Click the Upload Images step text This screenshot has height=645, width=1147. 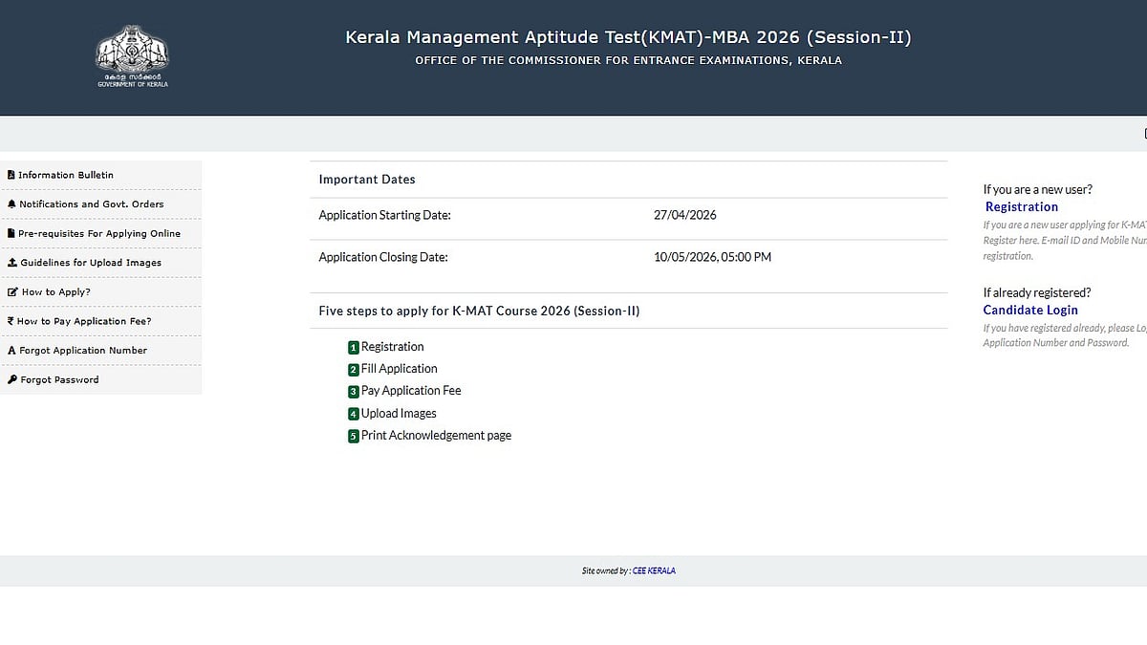point(399,414)
